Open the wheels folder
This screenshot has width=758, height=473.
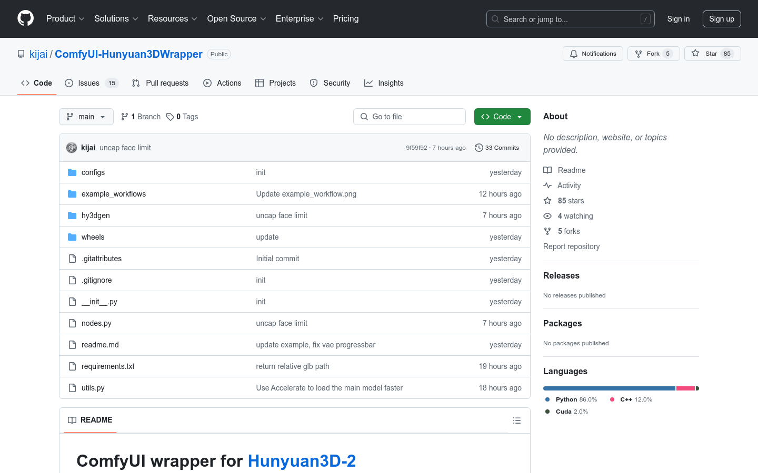93,237
